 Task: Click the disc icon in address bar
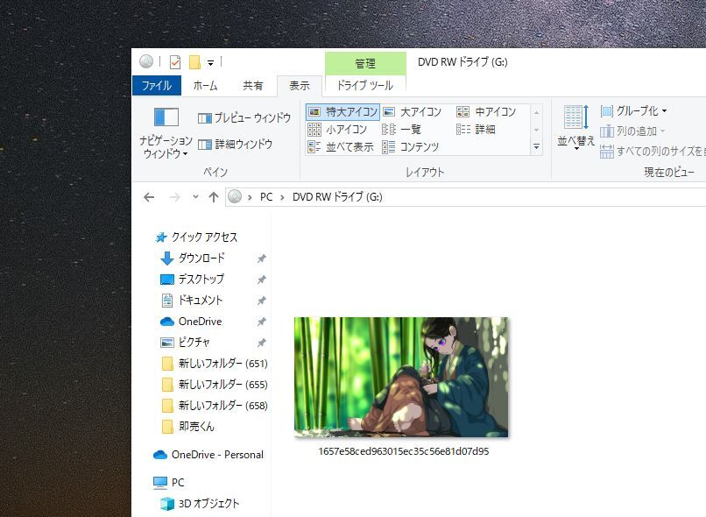click(x=235, y=196)
